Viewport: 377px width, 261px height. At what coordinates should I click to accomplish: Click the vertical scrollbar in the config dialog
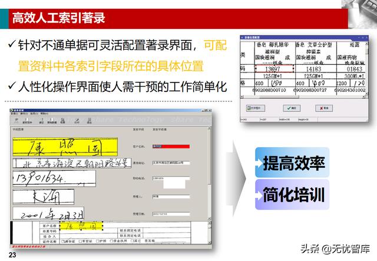366,68
